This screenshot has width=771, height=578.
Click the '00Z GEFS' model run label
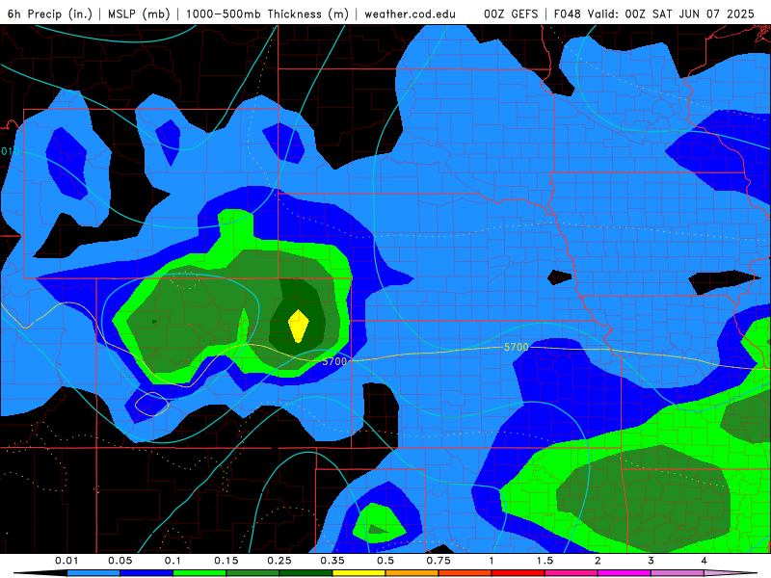point(511,13)
